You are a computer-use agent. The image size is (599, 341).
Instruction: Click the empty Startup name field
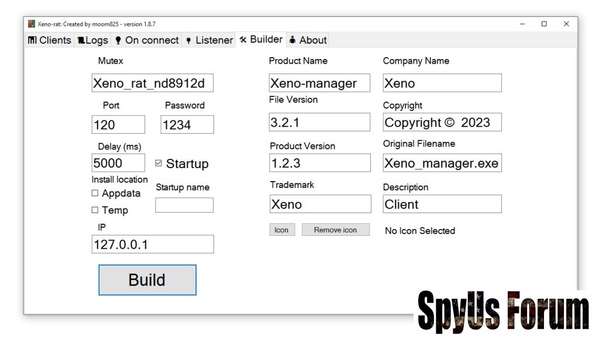(184, 205)
